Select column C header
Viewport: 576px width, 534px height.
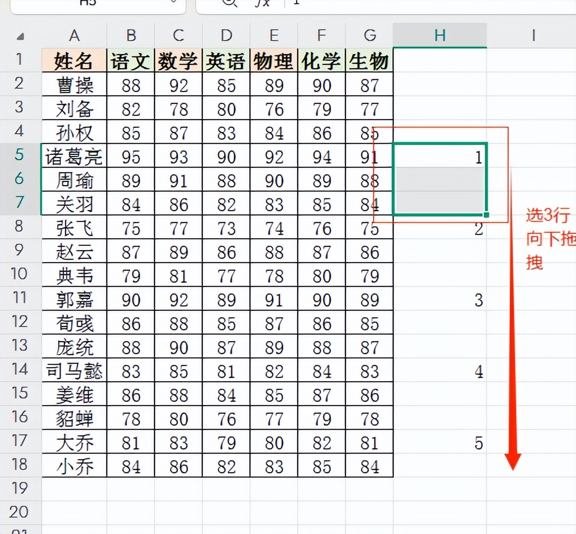[x=178, y=36]
